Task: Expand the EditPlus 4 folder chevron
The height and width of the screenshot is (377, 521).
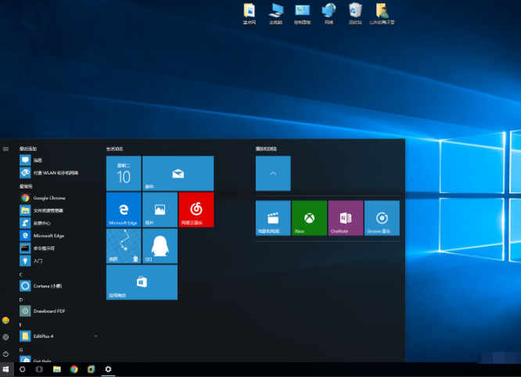Action: click(x=95, y=336)
